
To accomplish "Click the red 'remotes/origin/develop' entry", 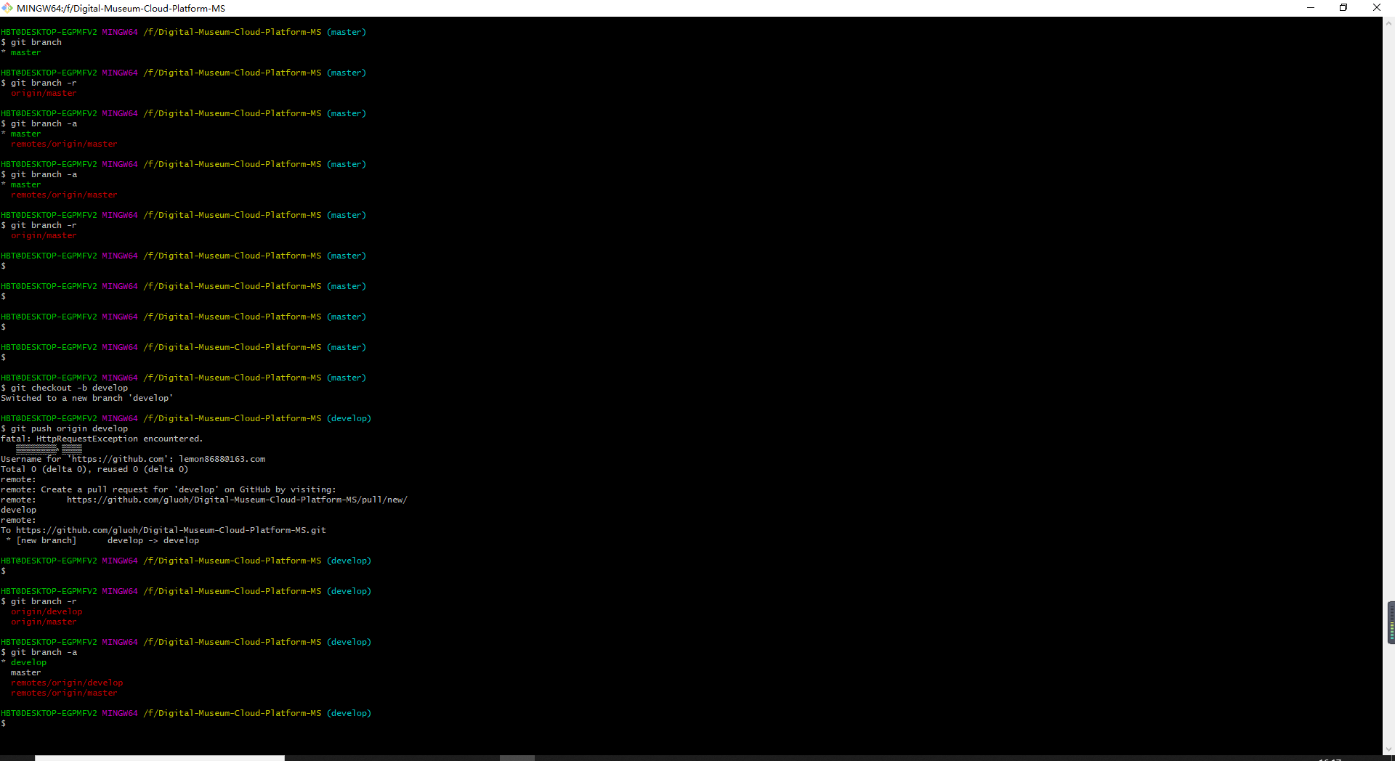I will click(67, 683).
